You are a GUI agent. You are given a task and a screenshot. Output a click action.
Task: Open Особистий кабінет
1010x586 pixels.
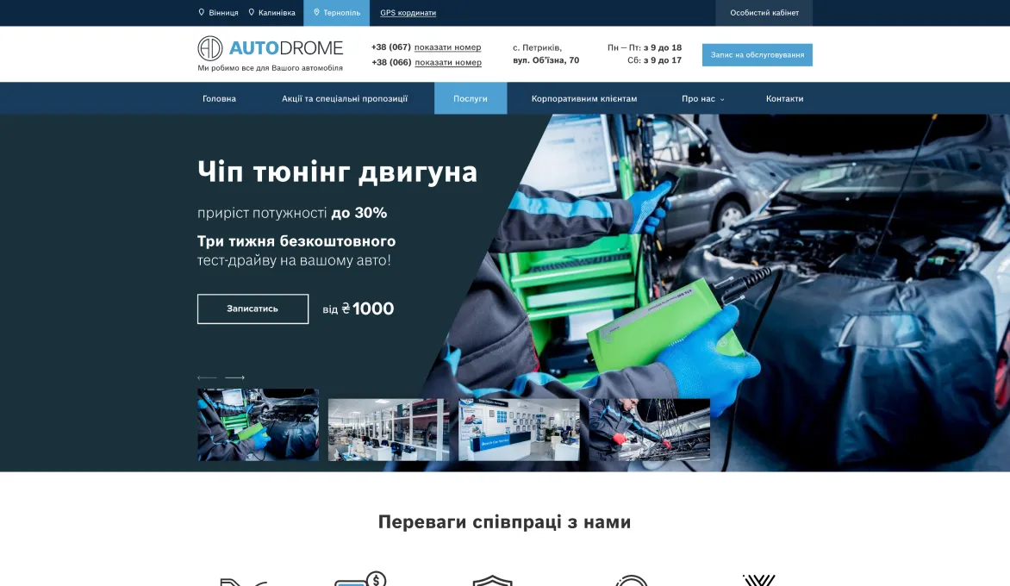point(764,13)
